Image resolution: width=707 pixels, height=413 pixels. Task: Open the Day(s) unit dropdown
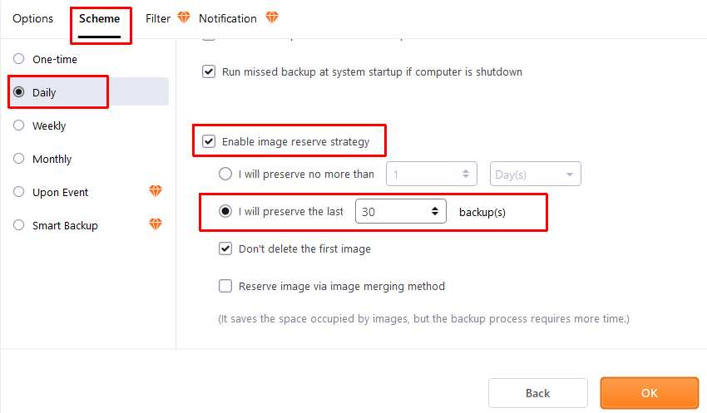point(535,174)
